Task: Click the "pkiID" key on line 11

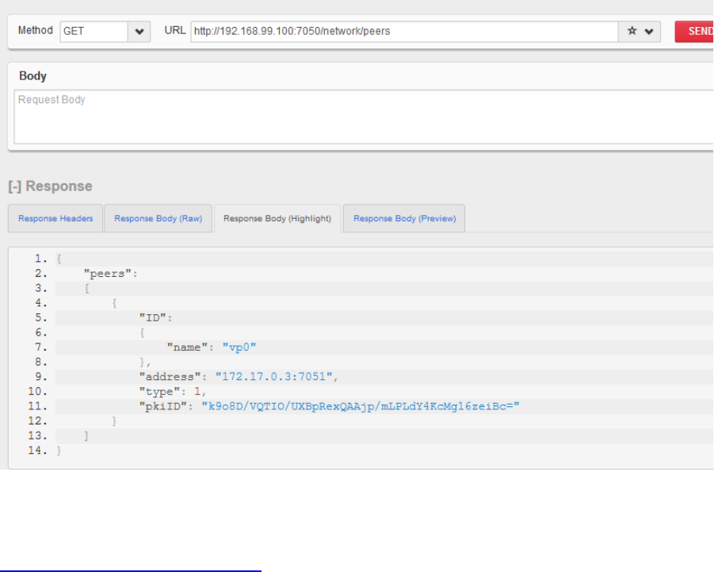Action: click(163, 406)
